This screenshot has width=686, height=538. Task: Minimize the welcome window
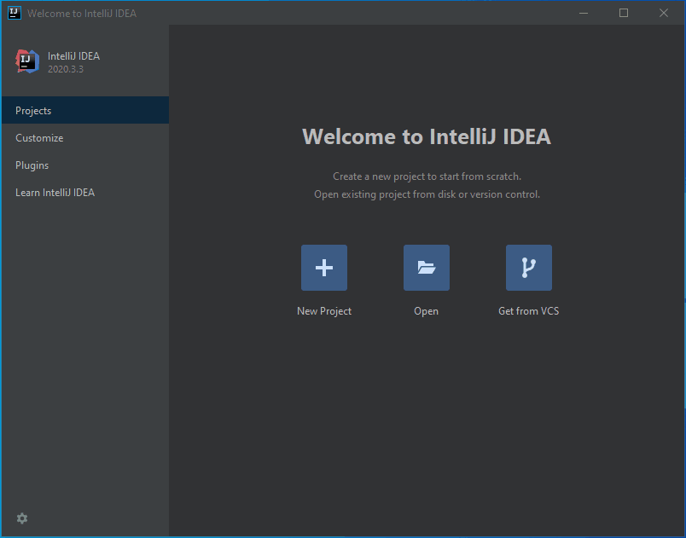pyautogui.click(x=584, y=13)
